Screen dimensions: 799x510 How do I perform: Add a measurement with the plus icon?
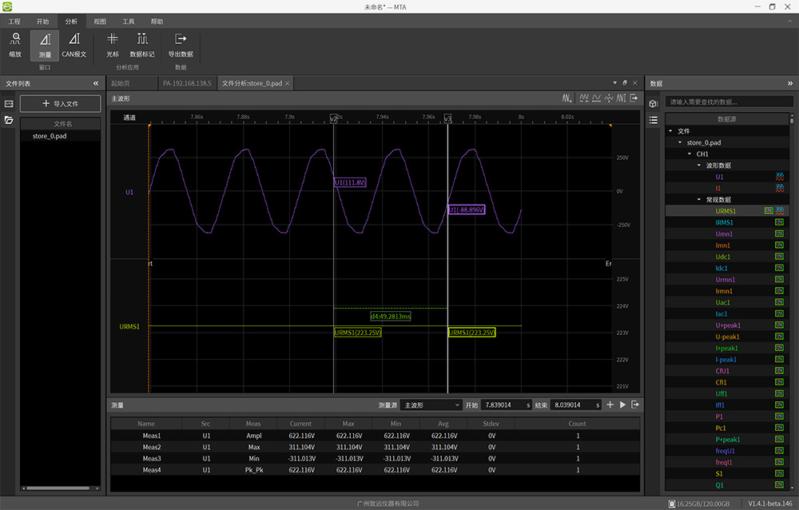pyautogui.click(x=610, y=405)
